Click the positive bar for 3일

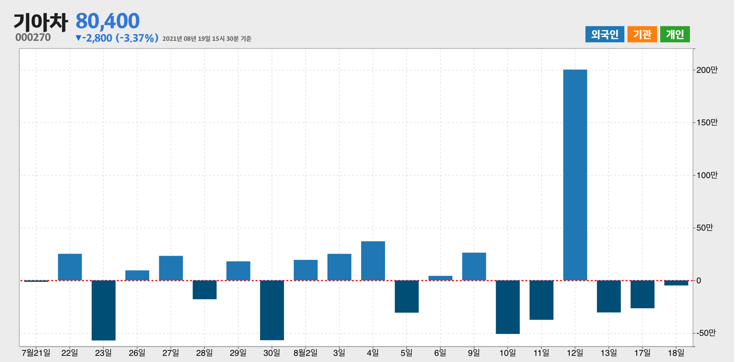(x=340, y=267)
